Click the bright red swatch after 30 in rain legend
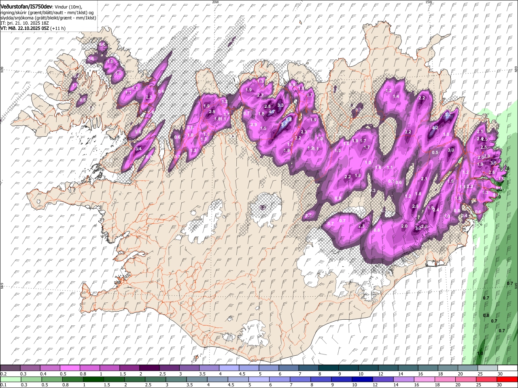 click(507, 379)
